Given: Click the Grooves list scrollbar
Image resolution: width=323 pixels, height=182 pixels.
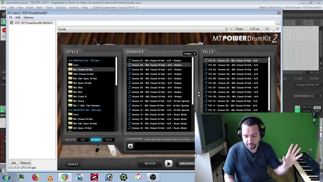Looking at the screenshot, I should click(x=193, y=81).
